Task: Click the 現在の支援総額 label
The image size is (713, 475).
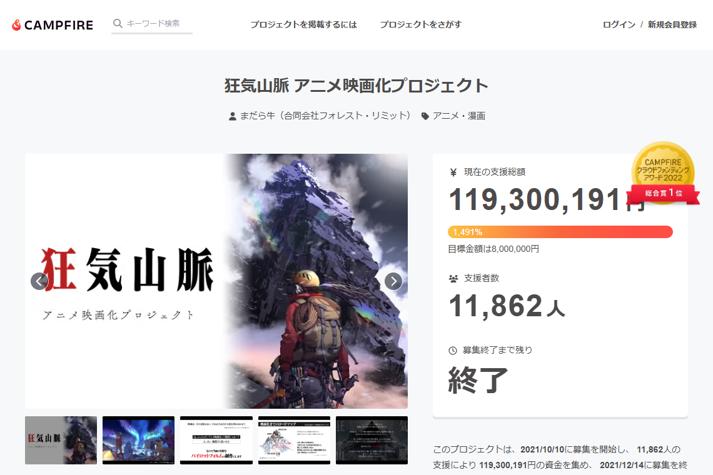Action: point(495,172)
